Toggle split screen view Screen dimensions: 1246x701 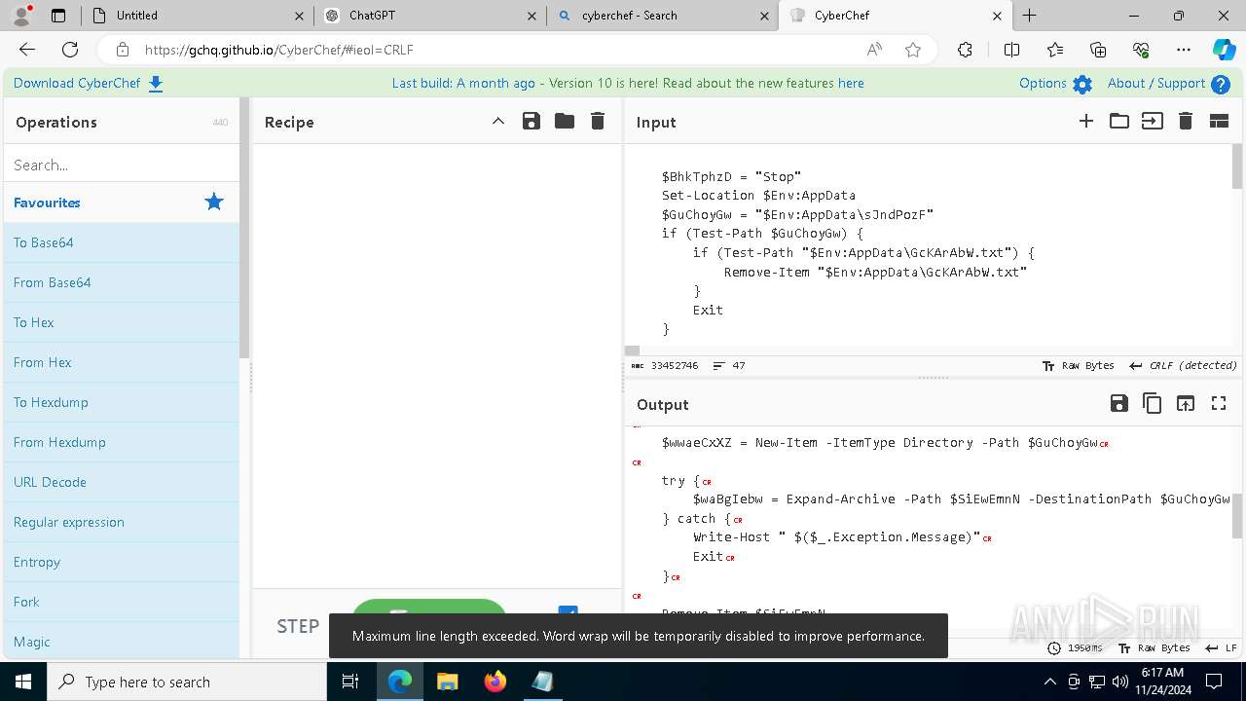pyautogui.click(x=1011, y=50)
